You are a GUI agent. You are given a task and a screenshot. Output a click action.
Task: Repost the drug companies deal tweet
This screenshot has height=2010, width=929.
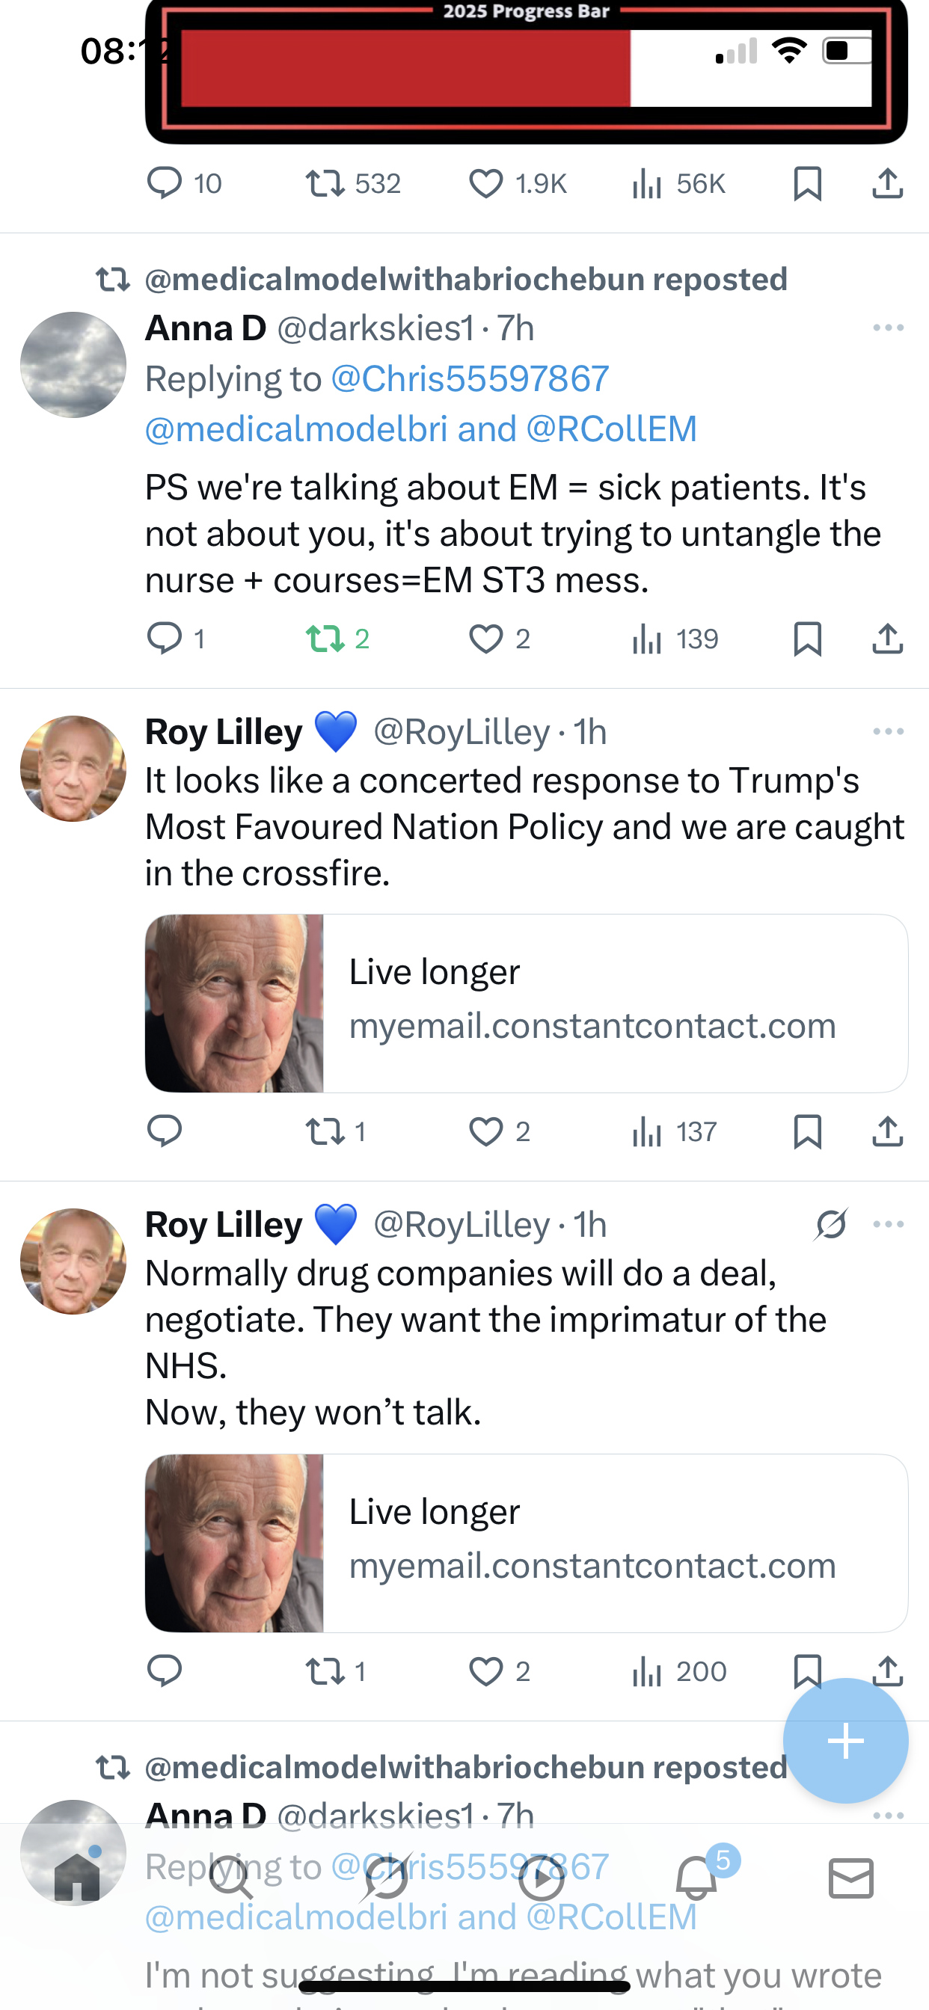coord(325,1671)
